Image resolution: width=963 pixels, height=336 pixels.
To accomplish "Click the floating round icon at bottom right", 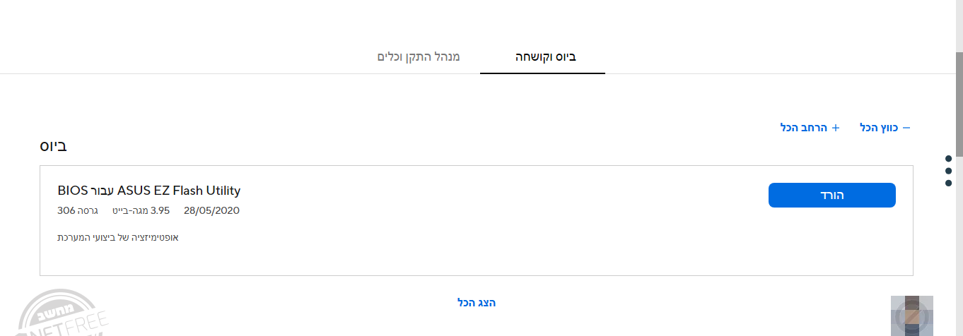I will [912, 316].
